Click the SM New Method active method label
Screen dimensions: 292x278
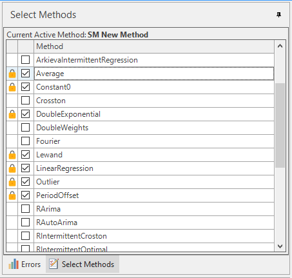pos(118,35)
